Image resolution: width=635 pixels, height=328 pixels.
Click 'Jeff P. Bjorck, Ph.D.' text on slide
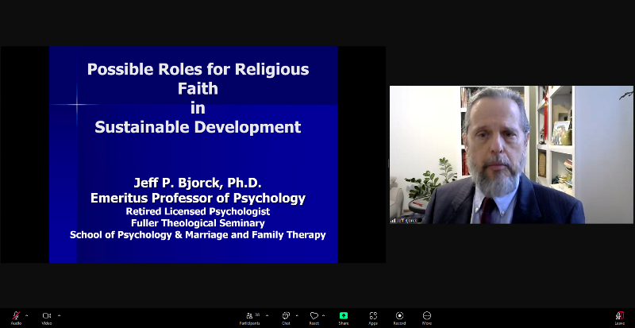click(198, 183)
